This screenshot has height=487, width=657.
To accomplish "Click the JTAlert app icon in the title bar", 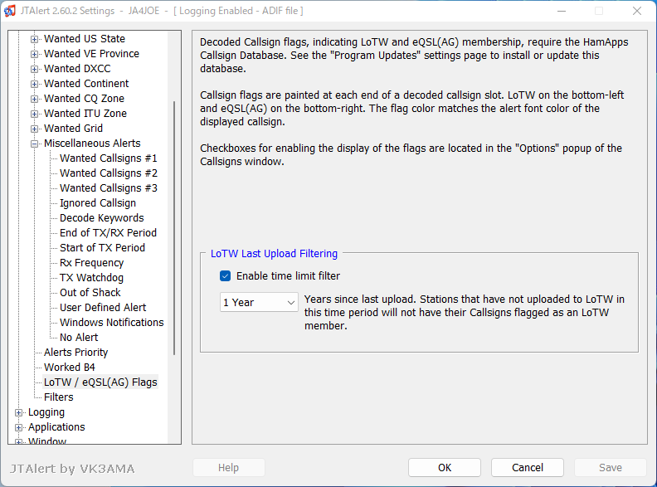I will pos(10,11).
